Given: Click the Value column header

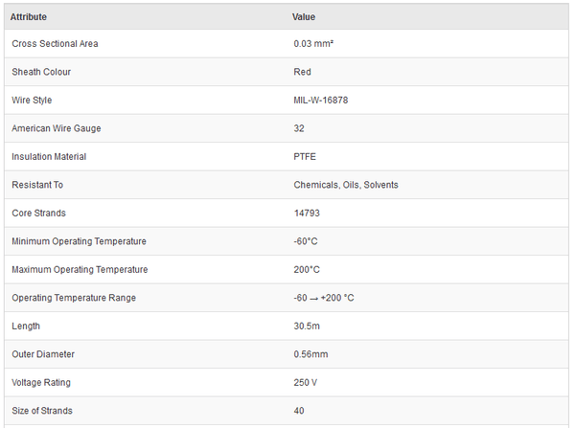Looking at the screenshot, I should click(304, 16).
